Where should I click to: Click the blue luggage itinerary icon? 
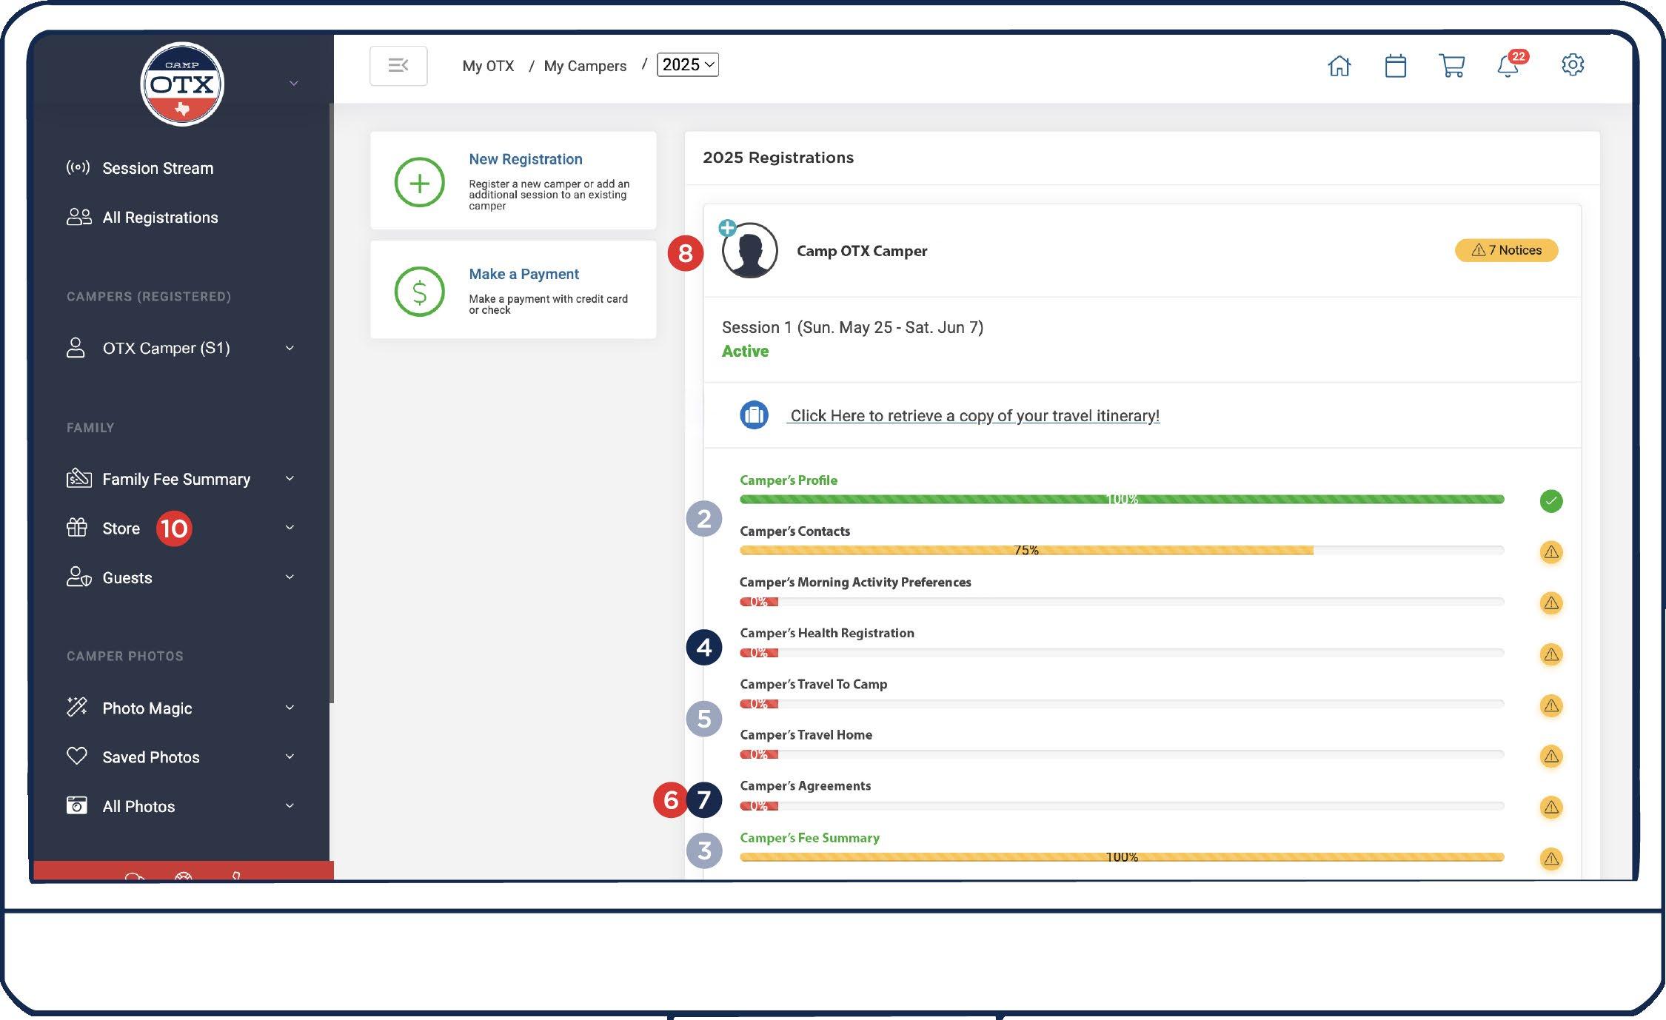point(754,415)
